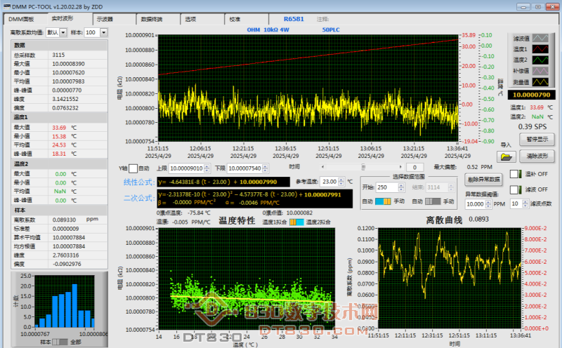
Task: Click the 二次公式 formula display
Action: click(x=254, y=199)
